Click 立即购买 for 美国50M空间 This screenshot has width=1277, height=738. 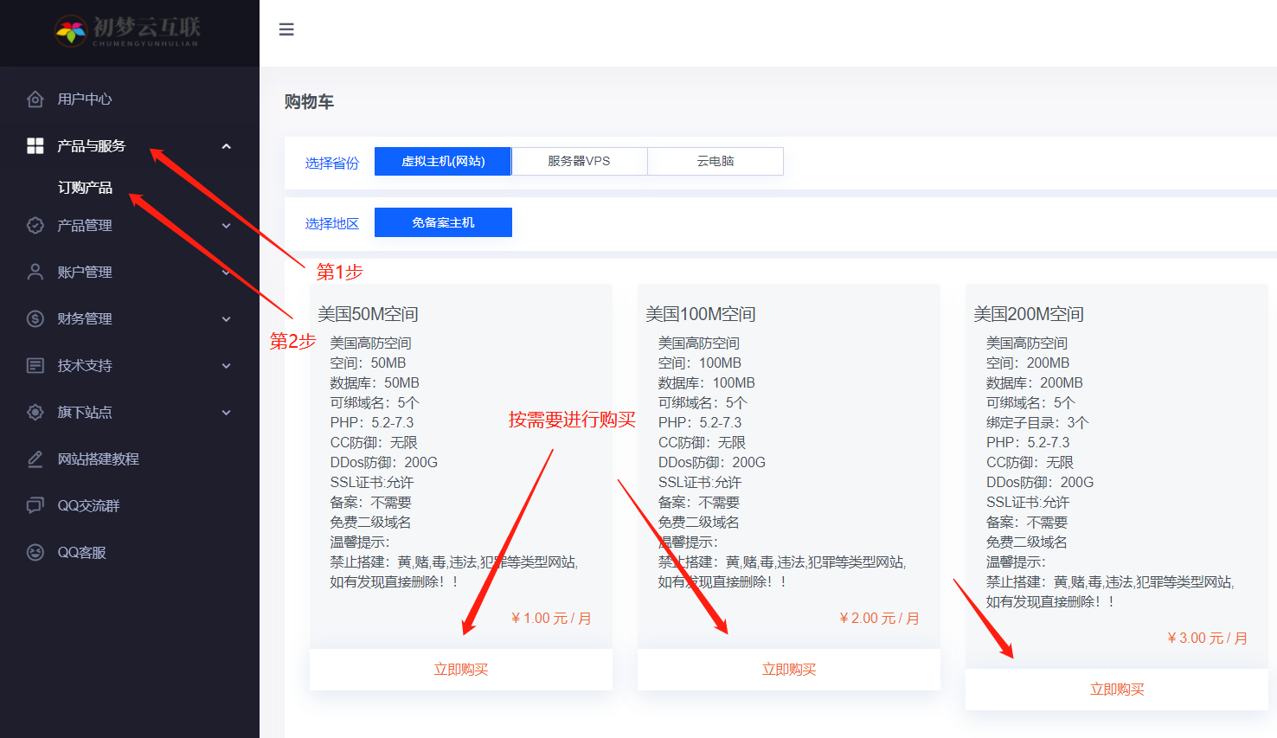coord(460,668)
